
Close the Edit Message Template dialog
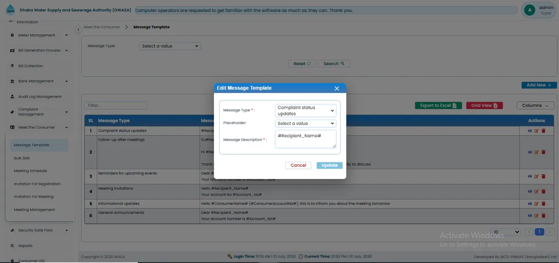(337, 88)
